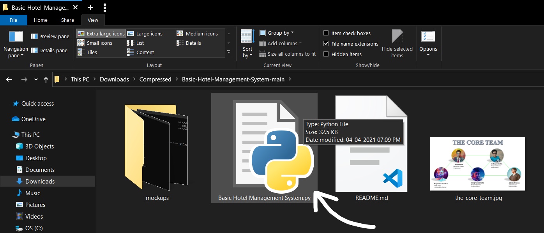Click Hide selected items button
Image resolution: width=544 pixels, height=233 pixels.
[x=397, y=44]
